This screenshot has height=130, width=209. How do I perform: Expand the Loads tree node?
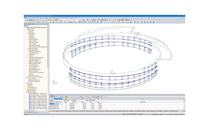pyautogui.click(x=27, y=83)
